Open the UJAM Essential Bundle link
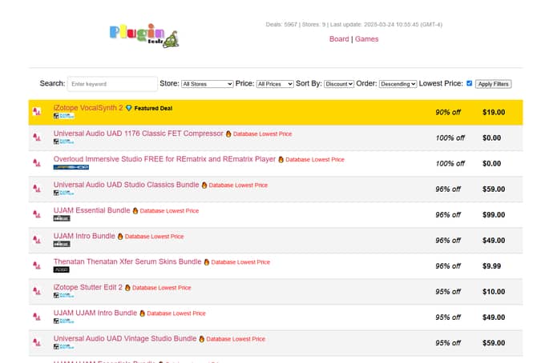Image resolution: width=545 pixels, height=363 pixels. point(91,210)
